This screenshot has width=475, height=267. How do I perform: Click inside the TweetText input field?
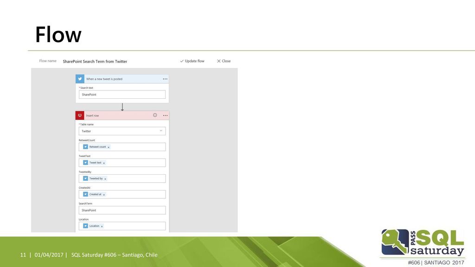(122, 163)
